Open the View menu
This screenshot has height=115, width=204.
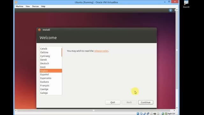(28, 6)
